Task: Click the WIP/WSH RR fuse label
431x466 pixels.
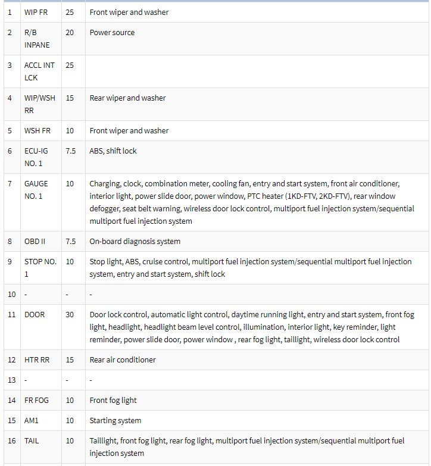Action: (39, 104)
